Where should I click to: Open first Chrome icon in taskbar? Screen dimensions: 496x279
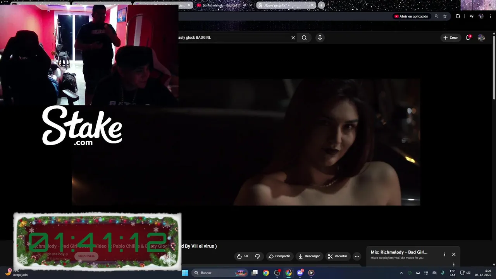(266, 273)
